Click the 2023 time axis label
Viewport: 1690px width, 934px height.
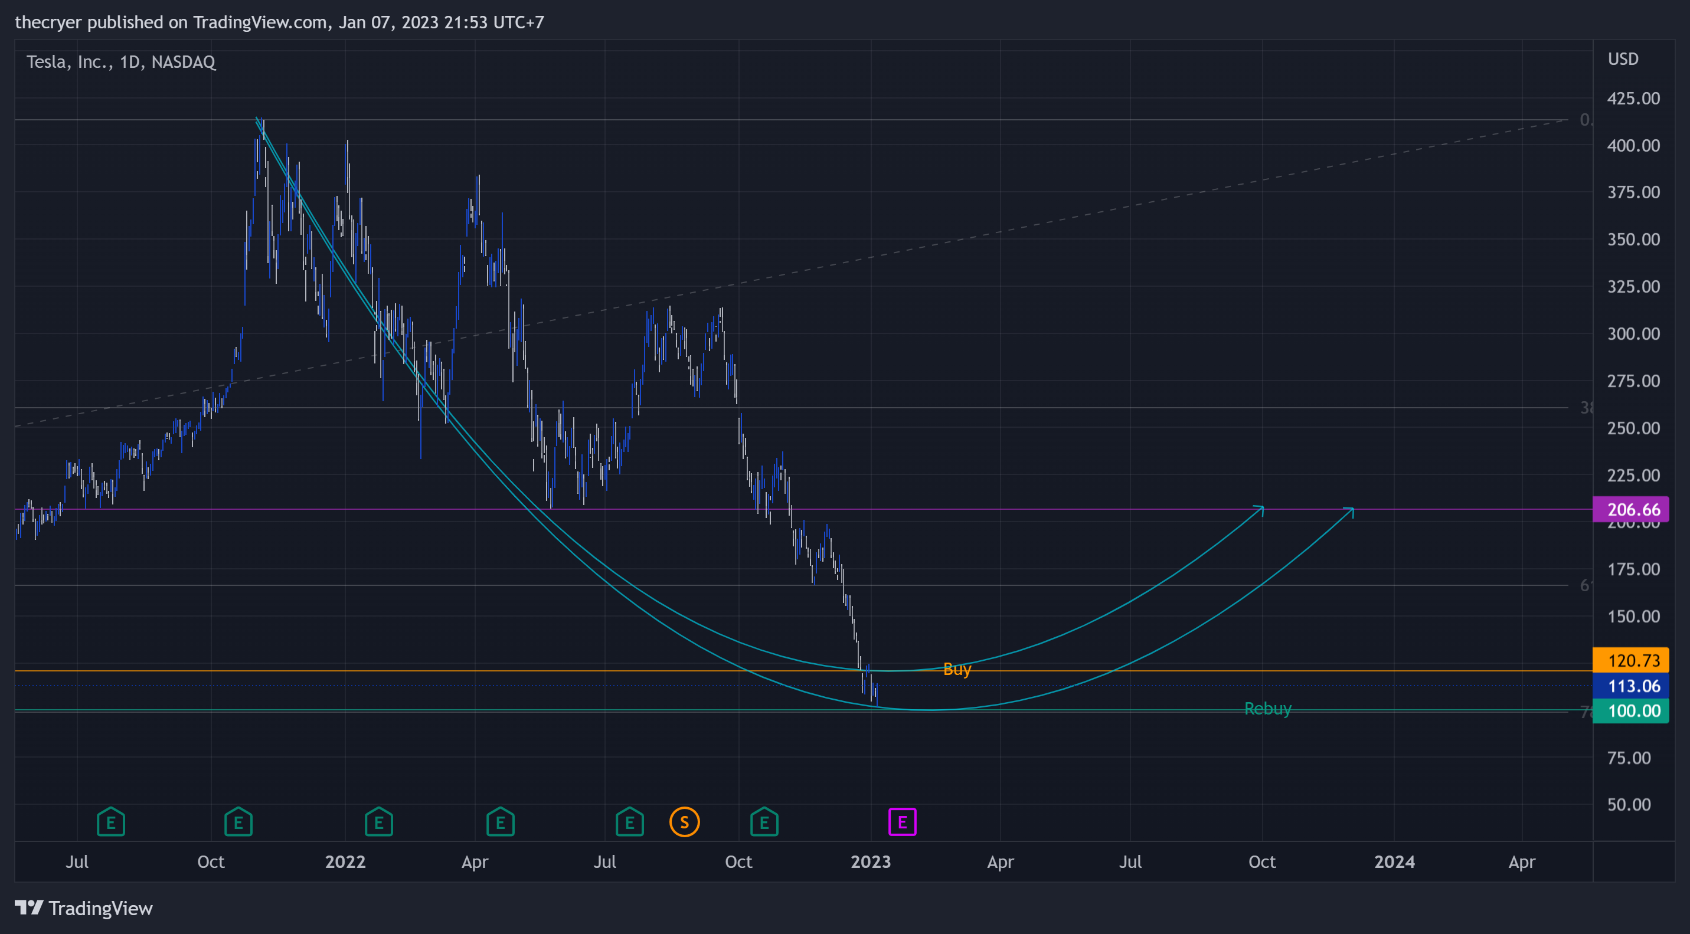[x=871, y=861]
